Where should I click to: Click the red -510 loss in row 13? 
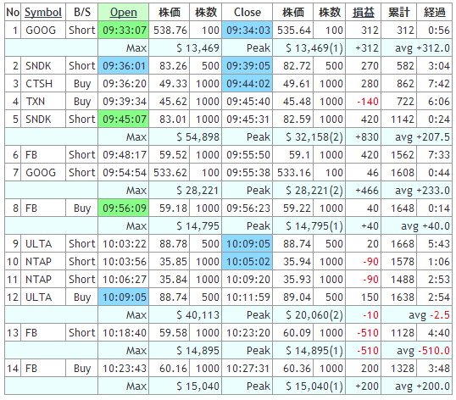[368, 332]
